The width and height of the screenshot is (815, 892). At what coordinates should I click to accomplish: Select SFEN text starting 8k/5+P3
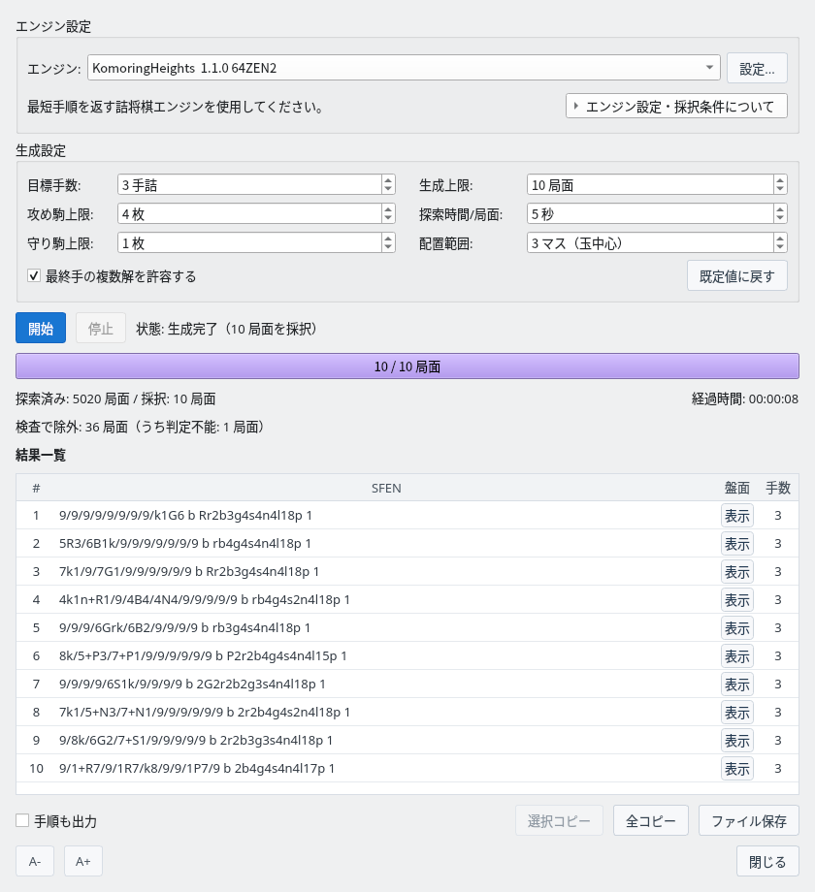pyautogui.click(x=203, y=656)
